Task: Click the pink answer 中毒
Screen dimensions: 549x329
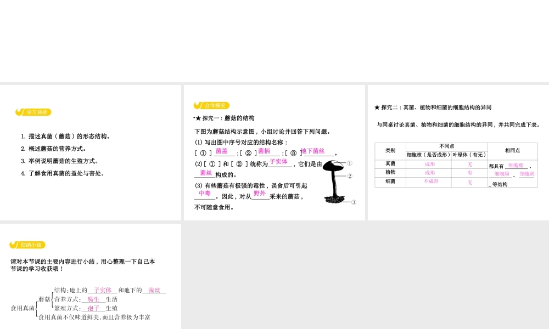Action: pyautogui.click(x=205, y=193)
